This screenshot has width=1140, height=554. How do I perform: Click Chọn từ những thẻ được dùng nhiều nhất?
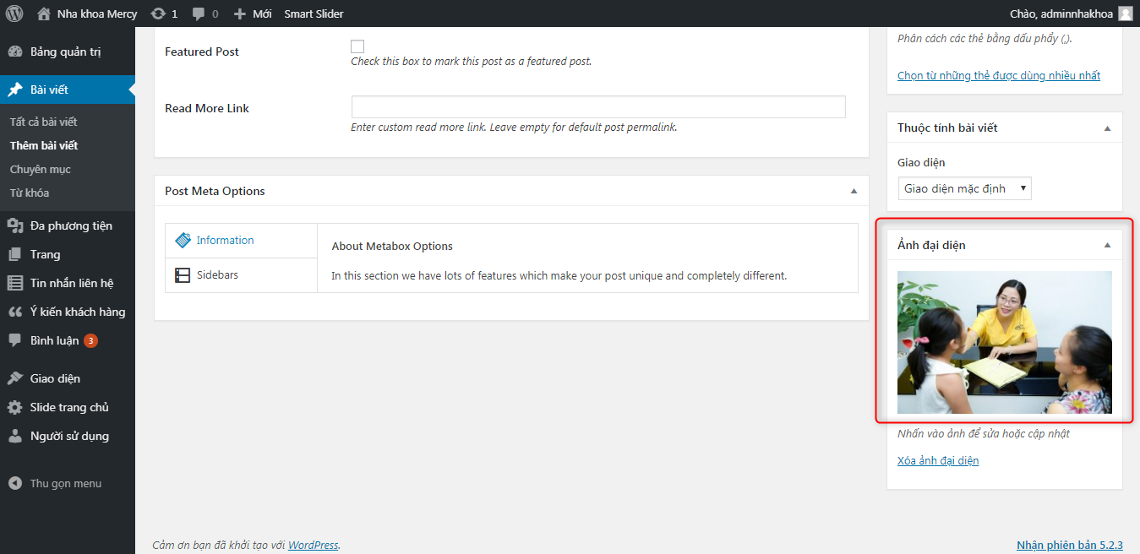pyautogui.click(x=999, y=75)
